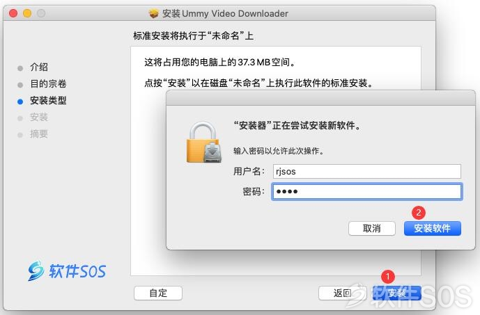This screenshot has width=480, height=315.
Task: Click the 软件SOS logo in sidebar
Action: click(x=67, y=270)
